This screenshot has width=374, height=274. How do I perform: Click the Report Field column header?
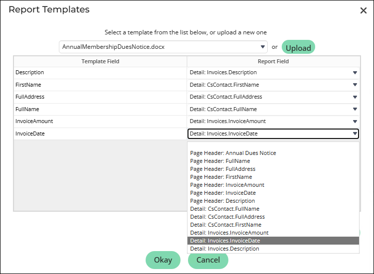point(273,61)
